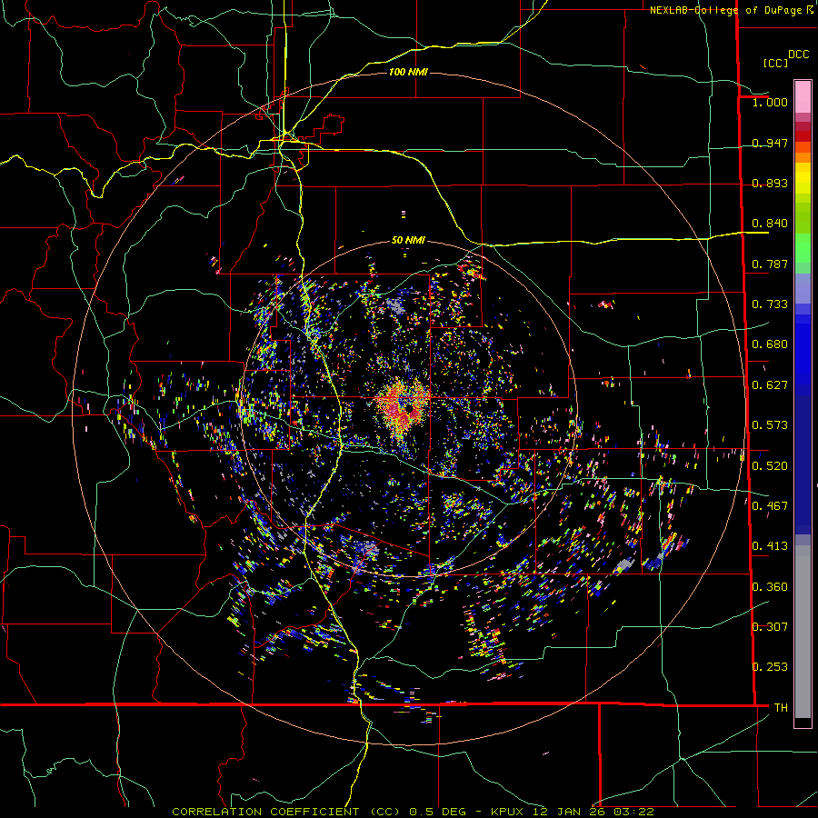The height and width of the screenshot is (818, 818).
Task: Pick the gray segment of color bar
Action: pyautogui.click(x=803, y=632)
